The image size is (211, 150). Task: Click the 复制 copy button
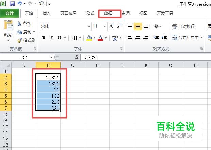24,32
